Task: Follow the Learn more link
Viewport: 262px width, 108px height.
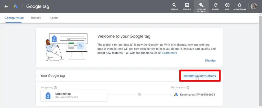Action: (x=170, y=53)
